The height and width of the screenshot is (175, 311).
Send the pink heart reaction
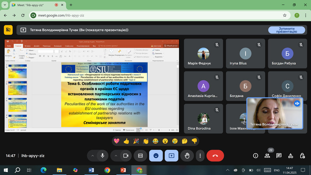point(117,141)
